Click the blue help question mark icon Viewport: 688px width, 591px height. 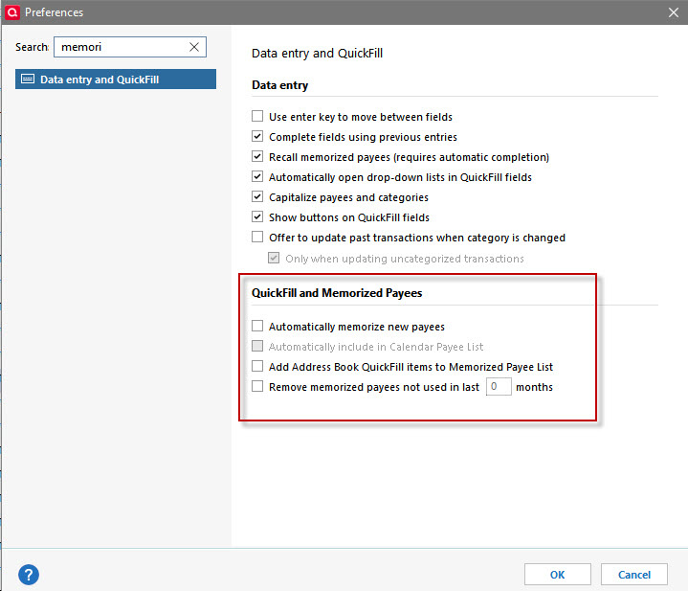pyautogui.click(x=29, y=575)
